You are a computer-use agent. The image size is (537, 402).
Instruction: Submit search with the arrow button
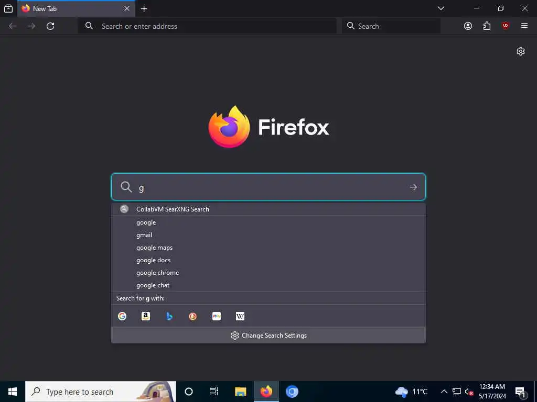coord(413,187)
